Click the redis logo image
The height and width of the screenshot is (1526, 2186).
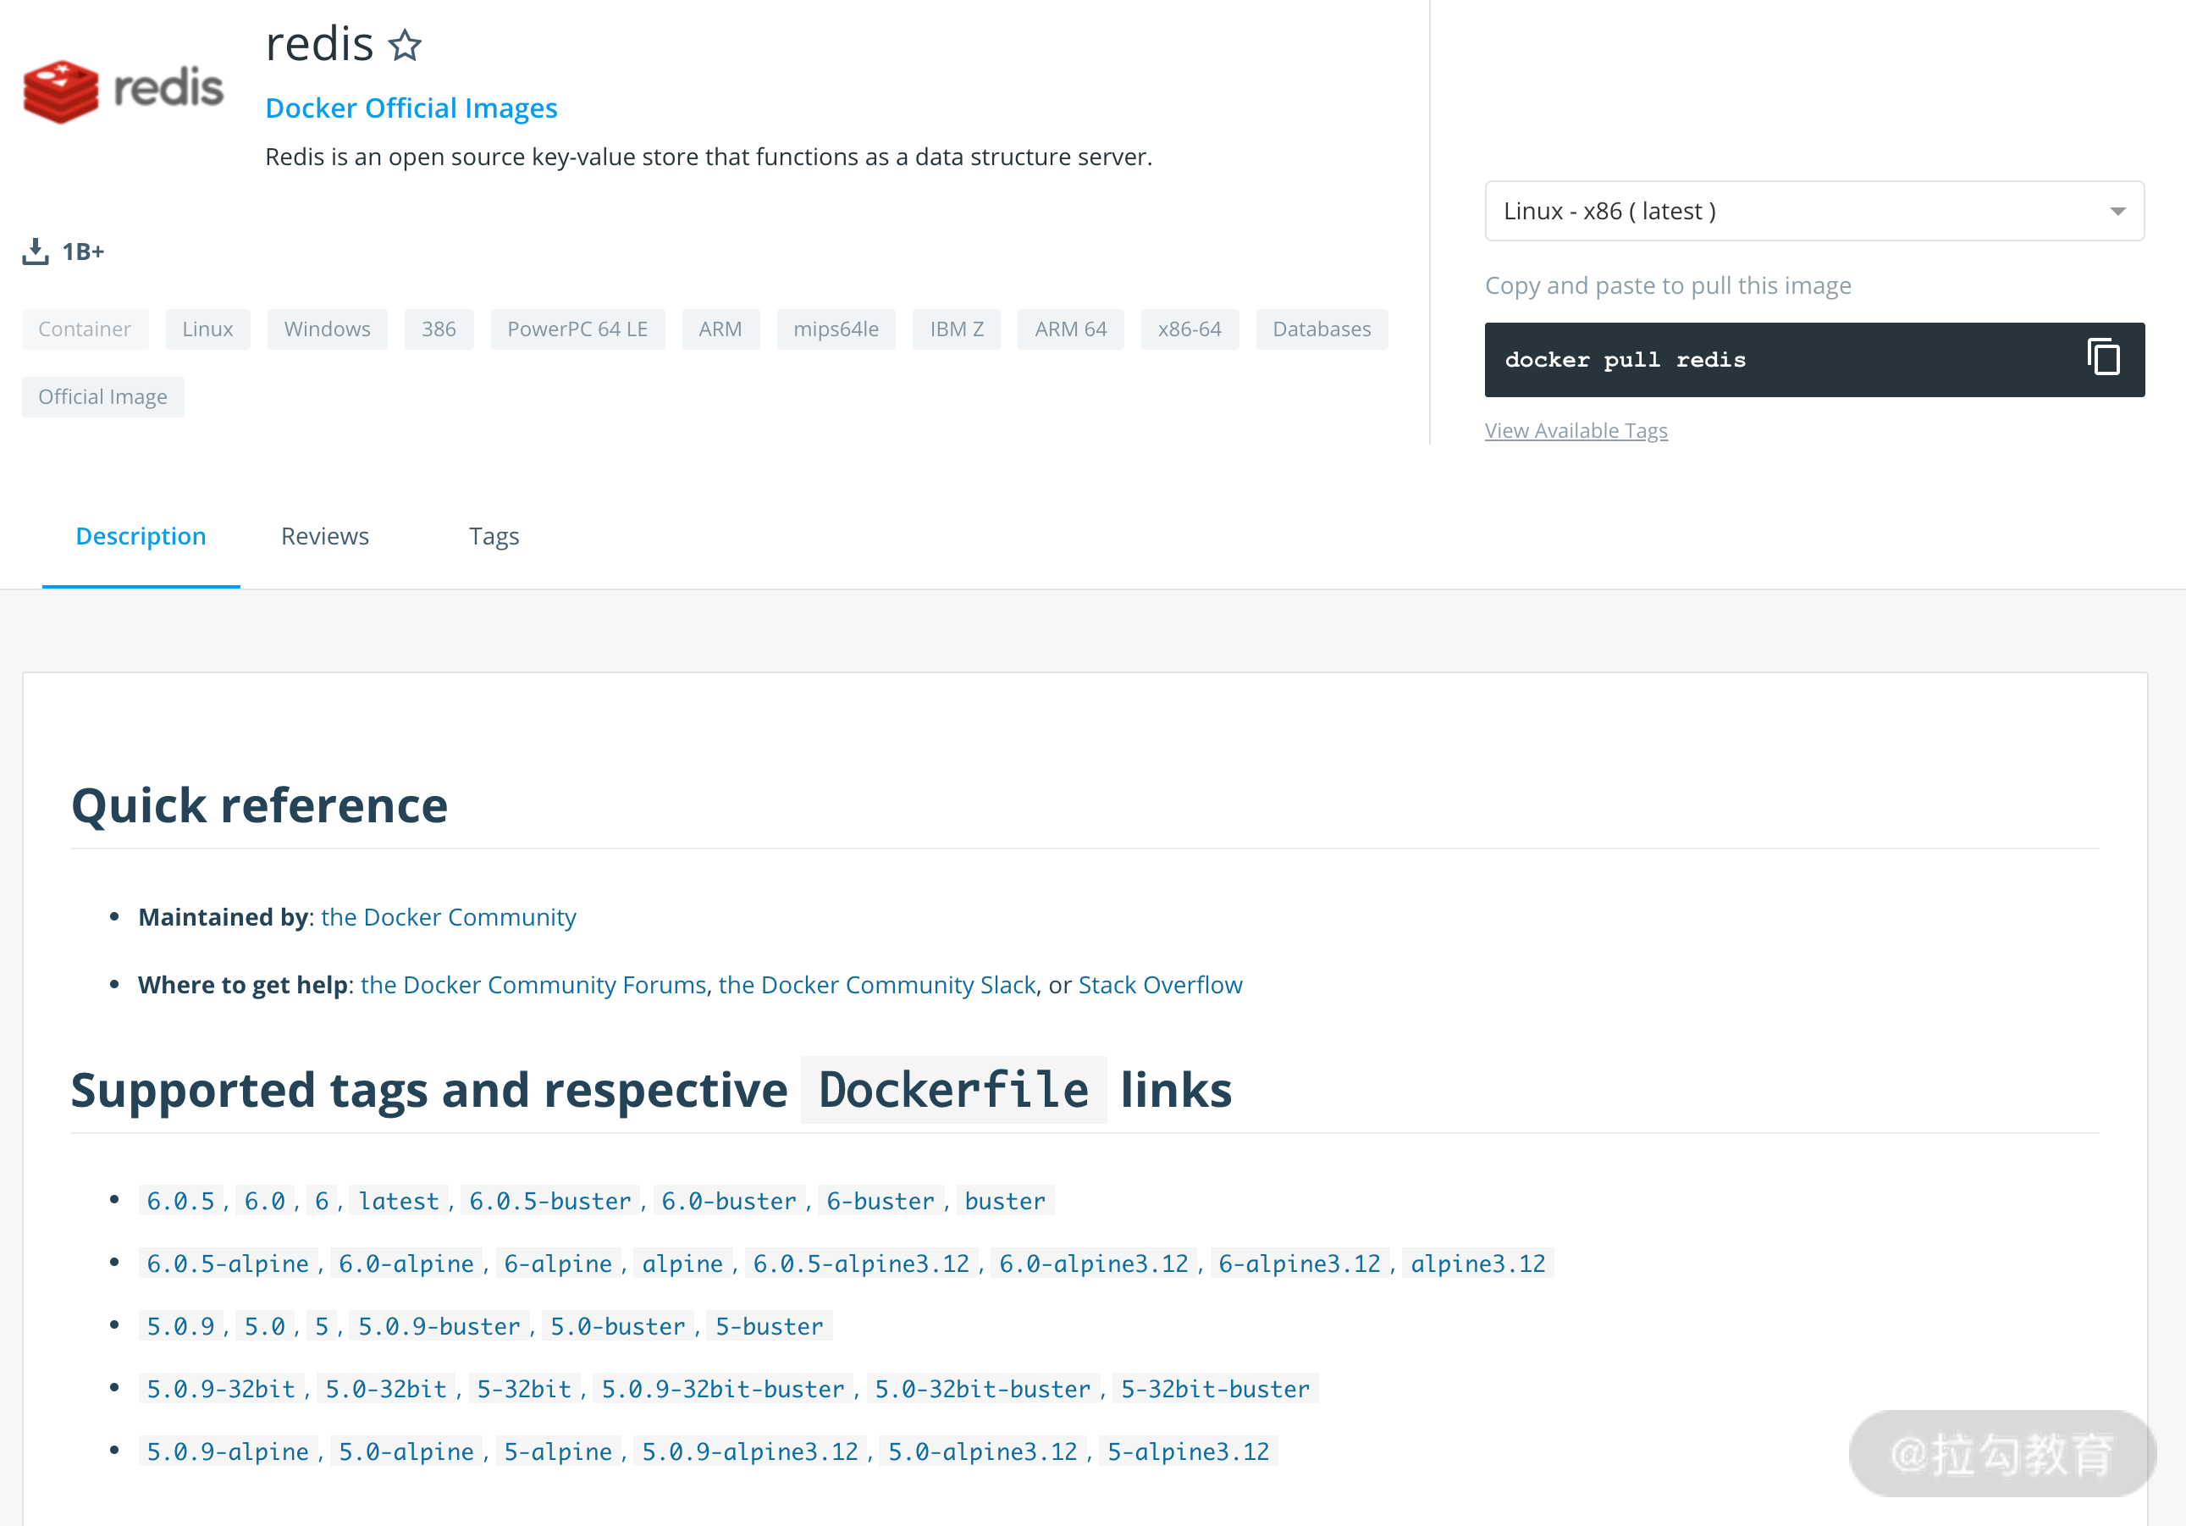coord(123,91)
